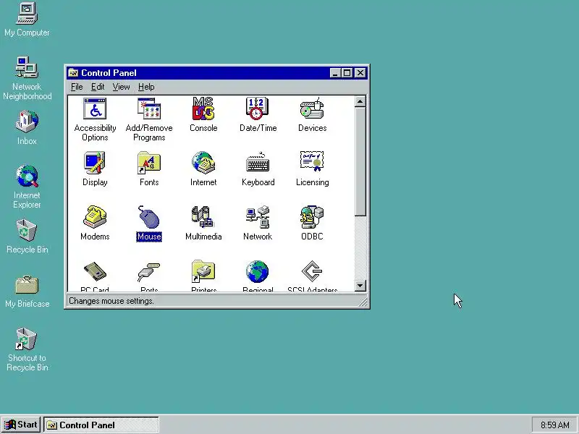This screenshot has height=434, width=579.
Task: Select the Printers folder icon
Action: point(203,271)
